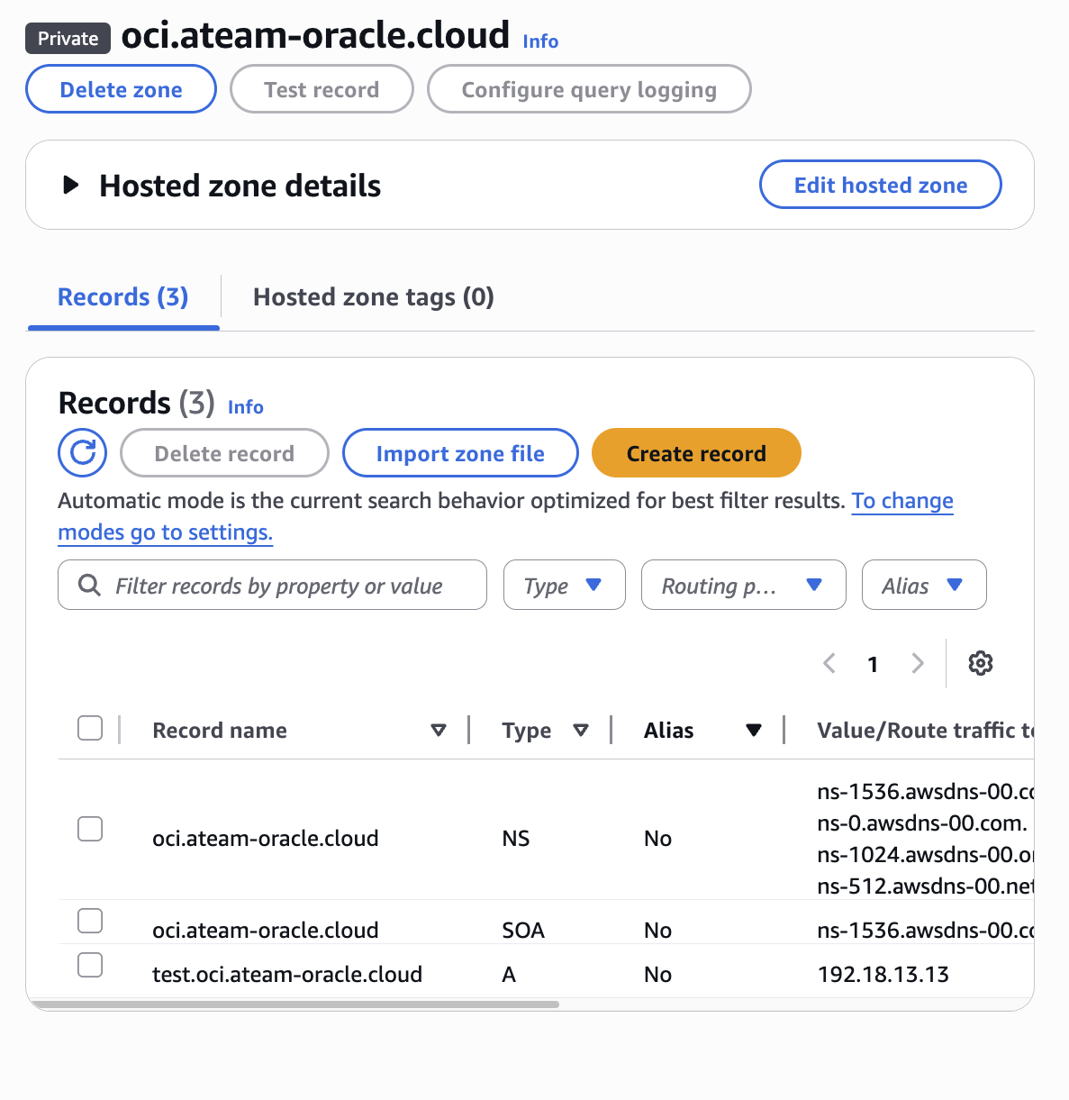Select the SOA record checkbox
This screenshot has width=1069, height=1100.
(x=90, y=921)
